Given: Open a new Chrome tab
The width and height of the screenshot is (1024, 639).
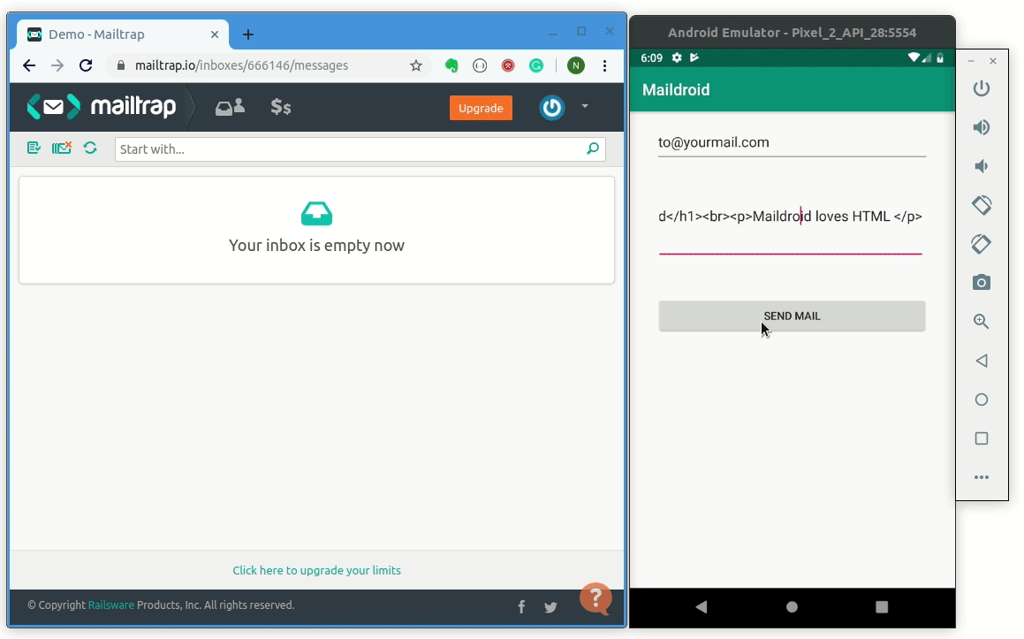Looking at the screenshot, I should tap(248, 34).
